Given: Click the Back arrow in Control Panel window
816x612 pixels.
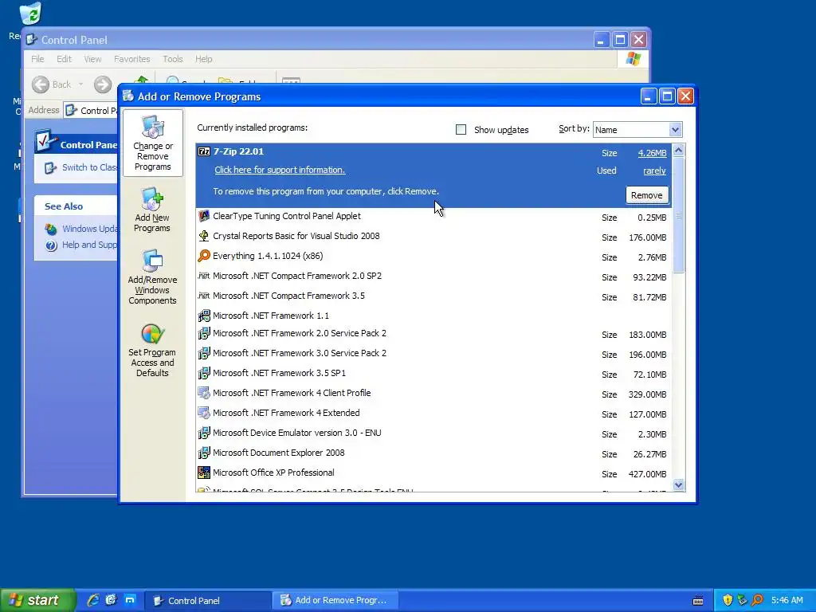Looking at the screenshot, I should coord(41,84).
